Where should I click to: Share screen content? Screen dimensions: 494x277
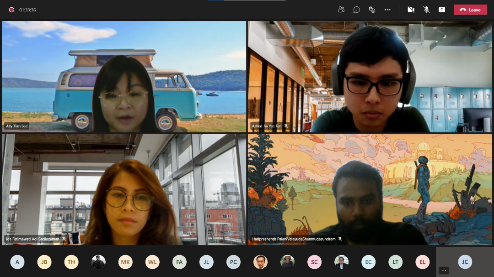[442, 10]
